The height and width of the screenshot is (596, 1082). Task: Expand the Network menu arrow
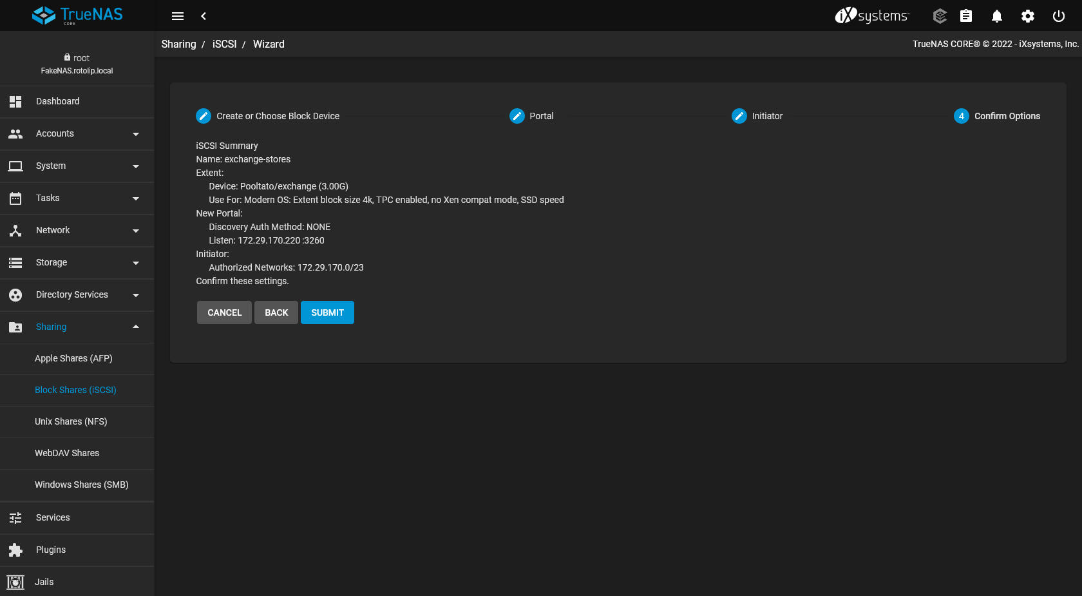[x=136, y=231]
